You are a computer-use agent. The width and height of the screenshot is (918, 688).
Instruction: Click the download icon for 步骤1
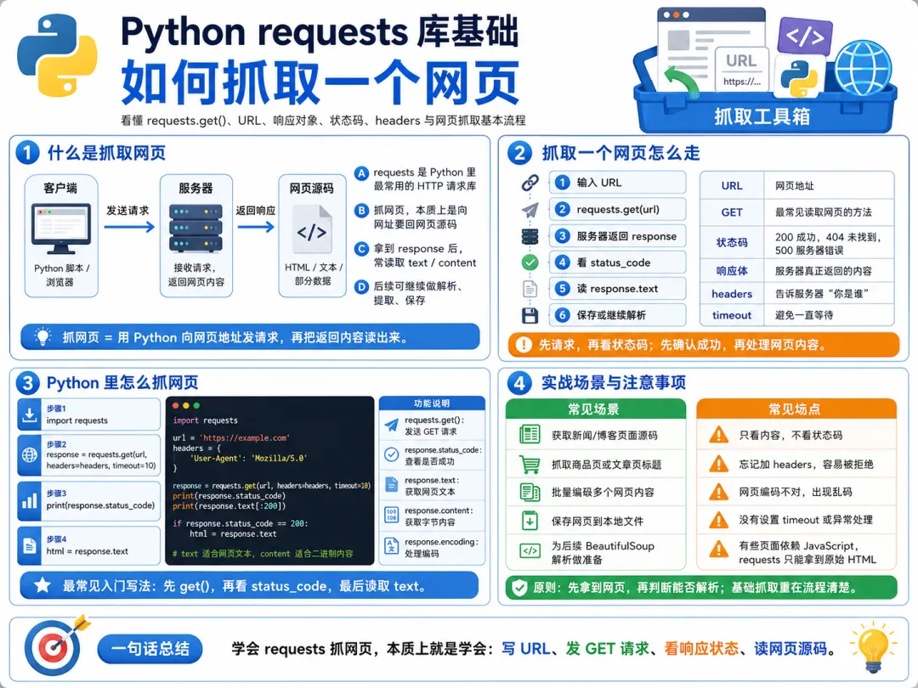coord(29,414)
